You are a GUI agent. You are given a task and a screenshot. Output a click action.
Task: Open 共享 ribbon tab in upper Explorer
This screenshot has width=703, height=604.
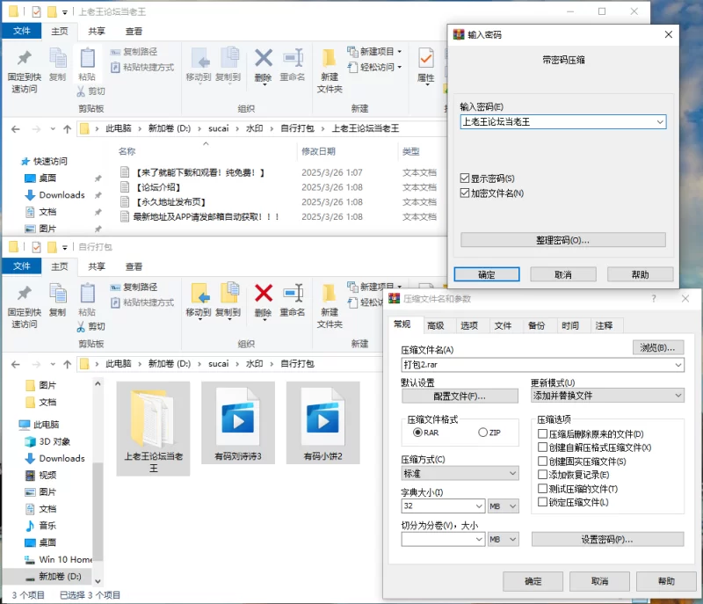97,32
